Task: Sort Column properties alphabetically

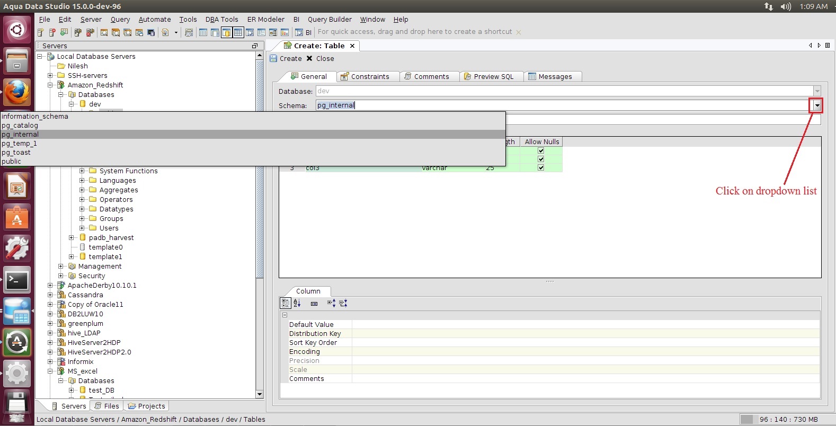Action: [x=297, y=303]
